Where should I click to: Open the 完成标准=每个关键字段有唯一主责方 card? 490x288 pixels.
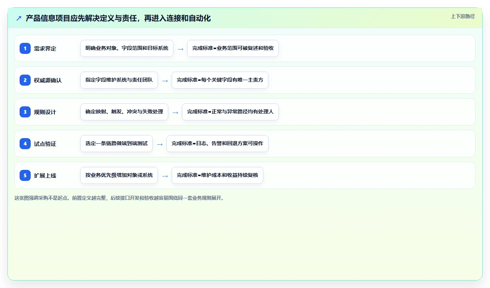coord(220,80)
